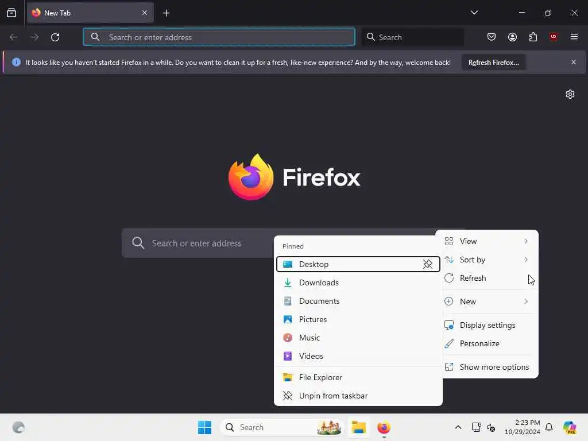Open pinned Downloads folder
The width and height of the screenshot is (588, 441).
click(x=358, y=283)
